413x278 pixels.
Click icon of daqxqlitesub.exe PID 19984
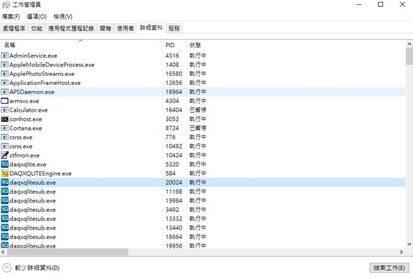click(5, 201)
